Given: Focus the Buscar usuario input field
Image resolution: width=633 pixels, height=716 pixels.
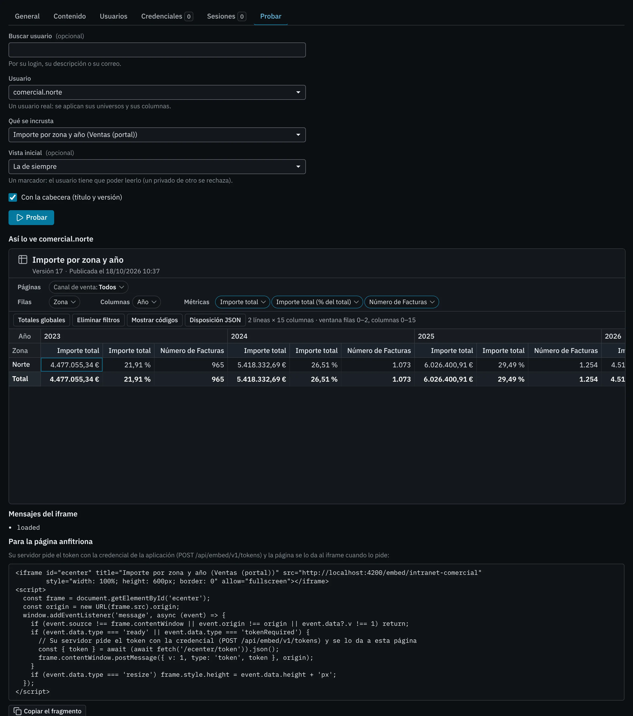Looking at the screenshot, I should (x=157, y=50).
